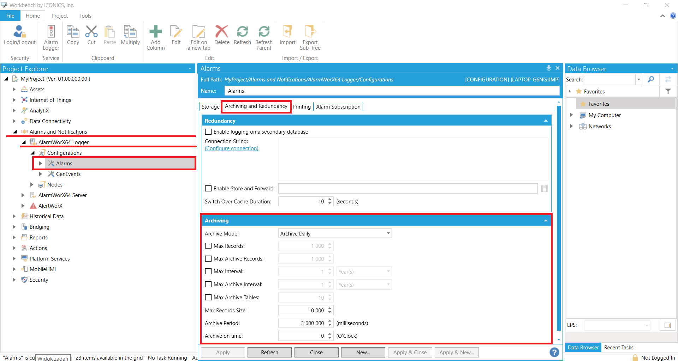Select the AlarmWorX64 Server tree item
The image size is (678, 361).
point(63,195)
